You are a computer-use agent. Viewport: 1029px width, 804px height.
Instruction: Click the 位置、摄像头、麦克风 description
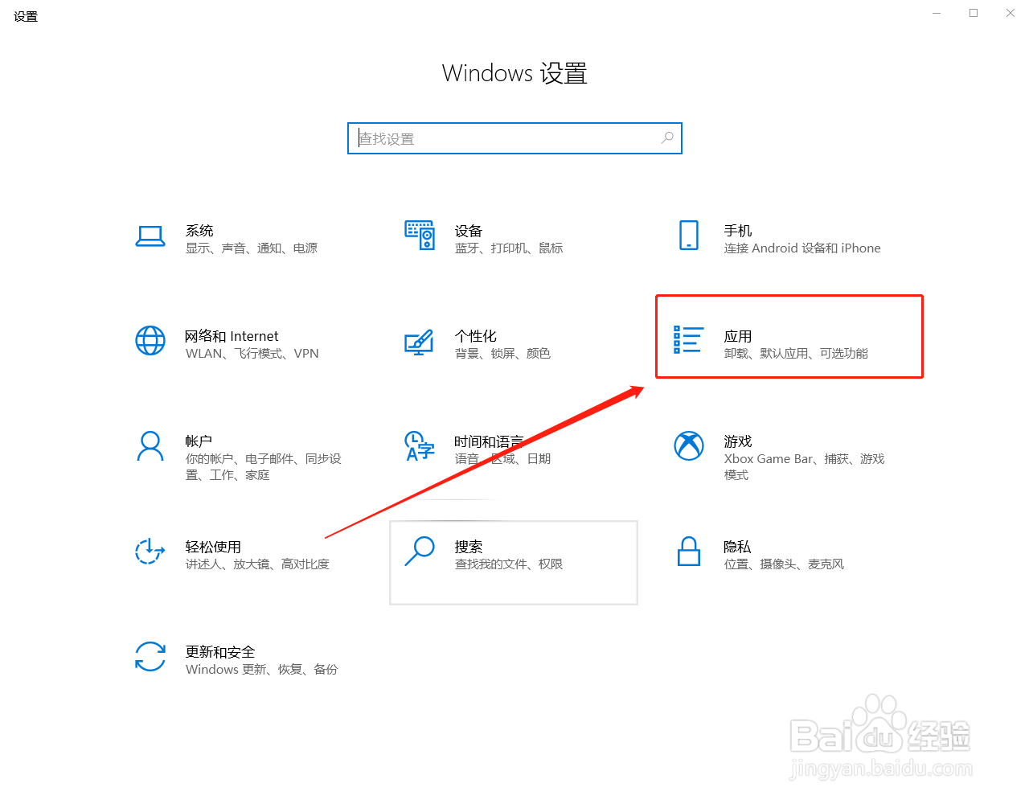[784, 564]
